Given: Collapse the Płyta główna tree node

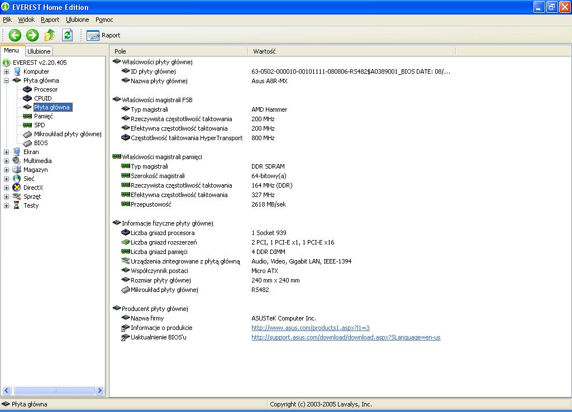Looking at the screenshot, I should [x=6, y=80].
